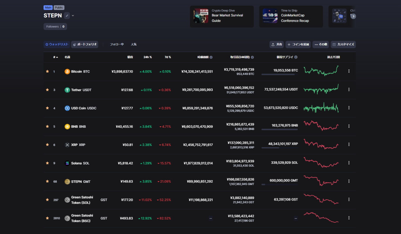Click the Tether coin logo

(x=67, y=90)
